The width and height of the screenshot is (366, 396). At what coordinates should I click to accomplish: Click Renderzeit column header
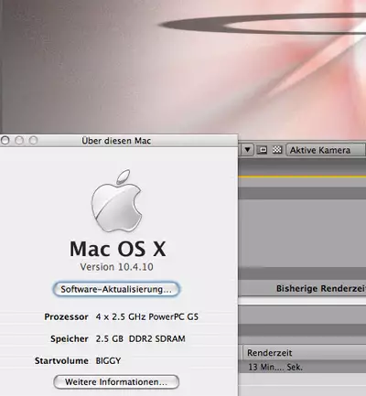tap(305, 353)
